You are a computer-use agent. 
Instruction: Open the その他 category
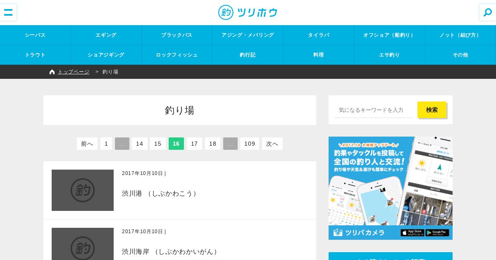click(x=460, y=55)
